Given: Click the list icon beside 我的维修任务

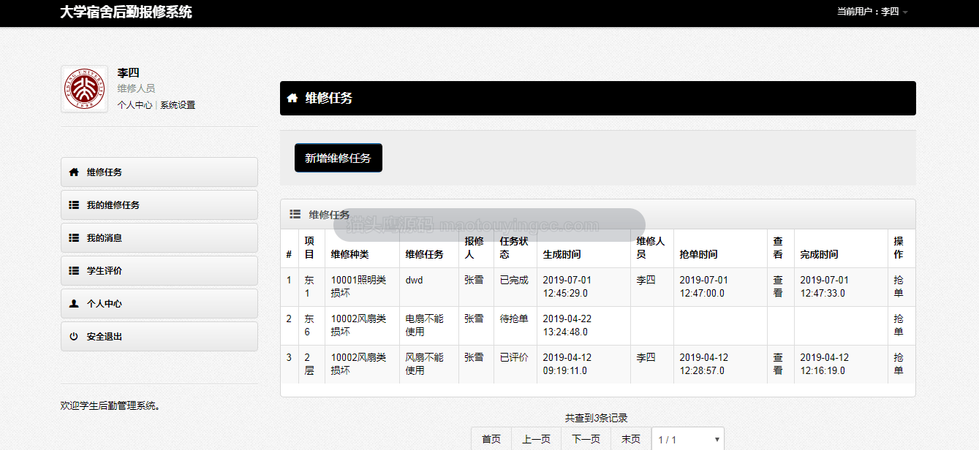Looking at the screenshot, I should pos(73,205).
